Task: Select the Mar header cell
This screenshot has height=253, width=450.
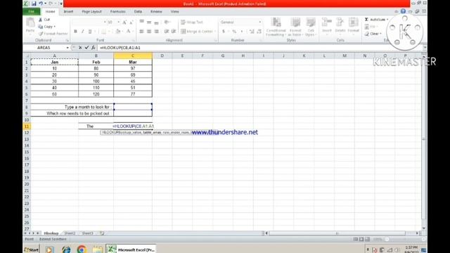Action: coord(133,62)
